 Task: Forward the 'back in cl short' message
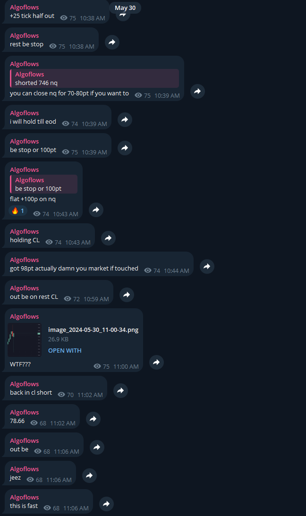120,390
